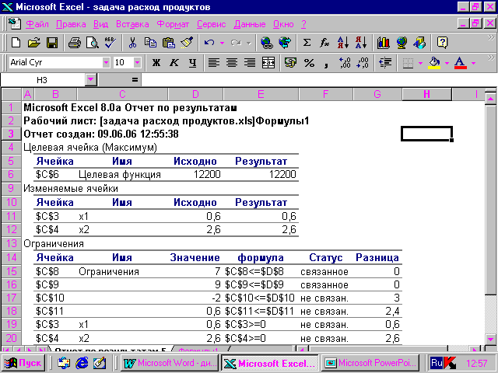Open the Chart Wizard icon
The height and width of the screenshot is (373, 498).
(383, 42)
